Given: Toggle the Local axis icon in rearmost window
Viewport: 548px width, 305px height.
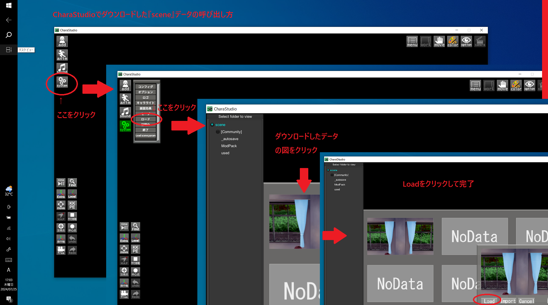Looking at the screenshot, I should pyautogui.click(x=72, y=194).
